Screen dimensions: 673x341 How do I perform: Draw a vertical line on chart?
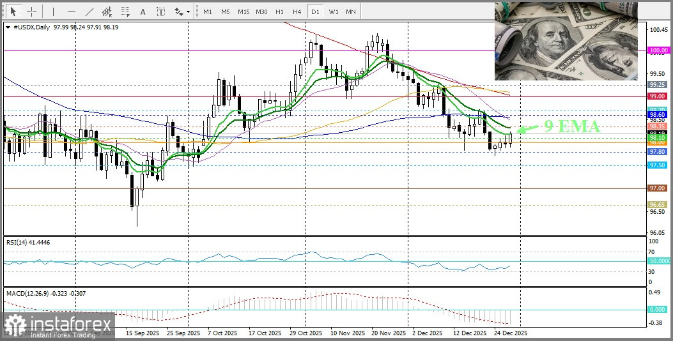coord(53,11)
